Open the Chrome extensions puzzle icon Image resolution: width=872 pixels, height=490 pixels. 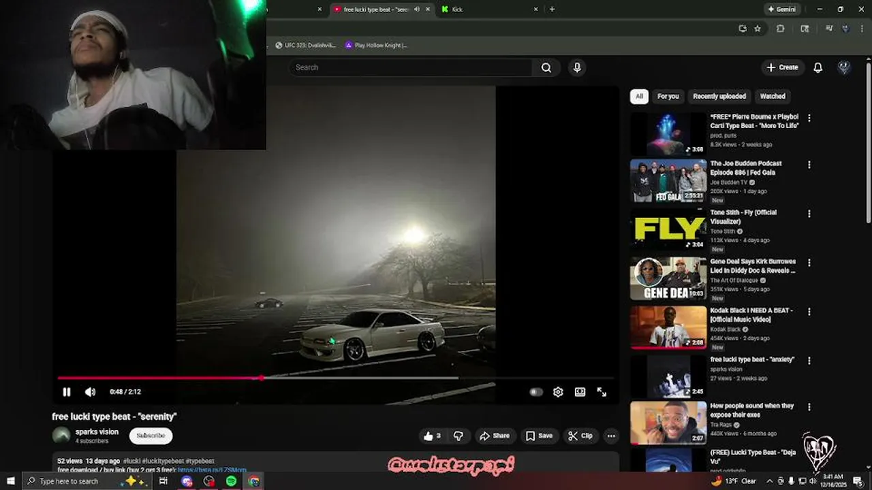coord(781,29)
